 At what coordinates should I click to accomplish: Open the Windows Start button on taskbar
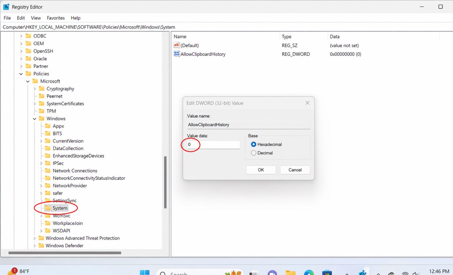[145, 273]
